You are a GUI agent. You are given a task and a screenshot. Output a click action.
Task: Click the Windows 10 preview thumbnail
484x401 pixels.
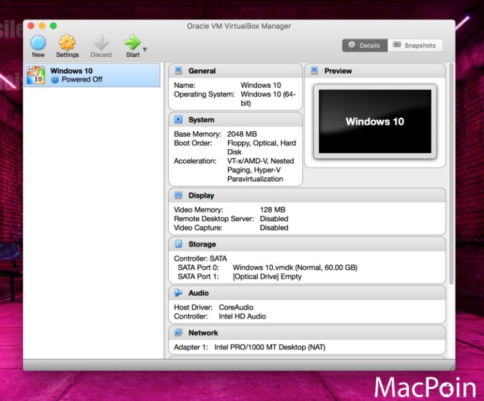[x=374, y=122]
